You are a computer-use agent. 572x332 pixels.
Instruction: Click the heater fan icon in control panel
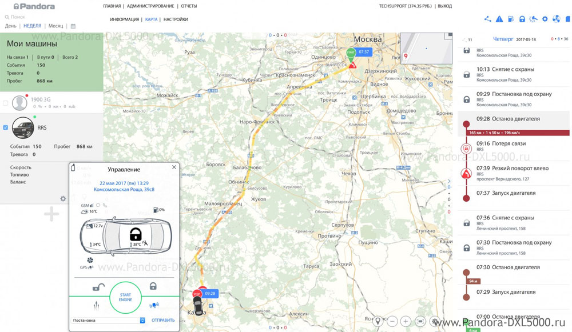point(90,260)
